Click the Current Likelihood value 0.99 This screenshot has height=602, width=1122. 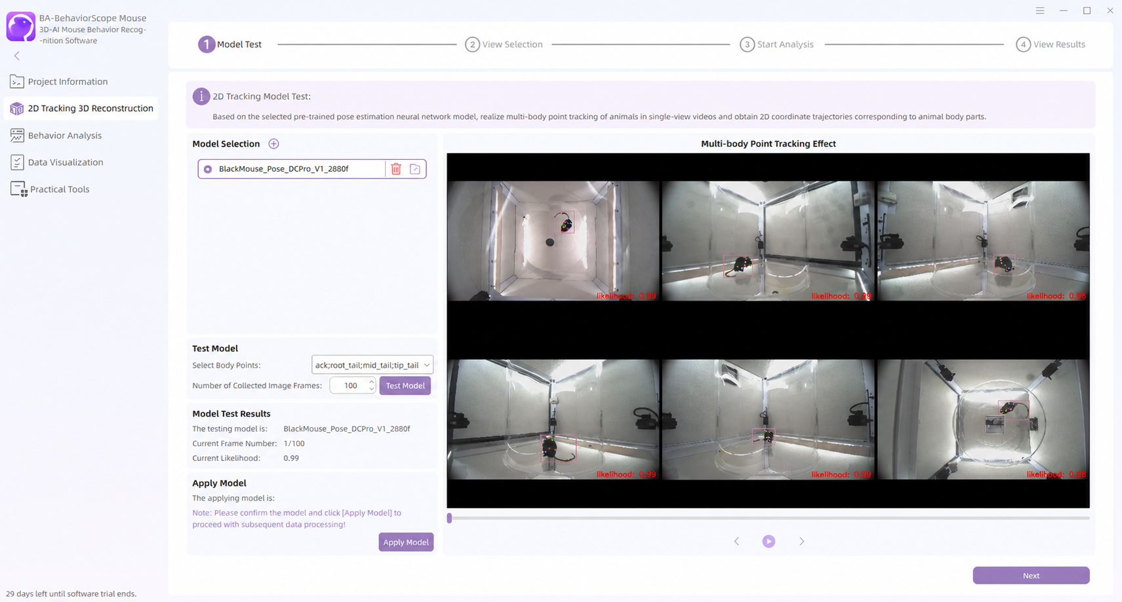(x=291, y=458)
